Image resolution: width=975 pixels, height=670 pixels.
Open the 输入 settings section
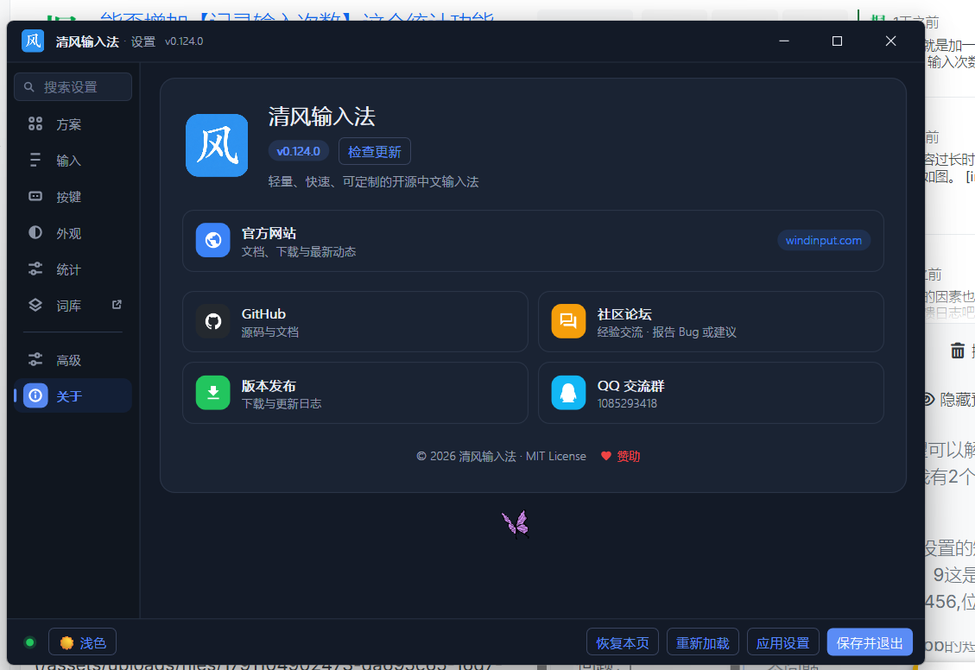point(73,161)
